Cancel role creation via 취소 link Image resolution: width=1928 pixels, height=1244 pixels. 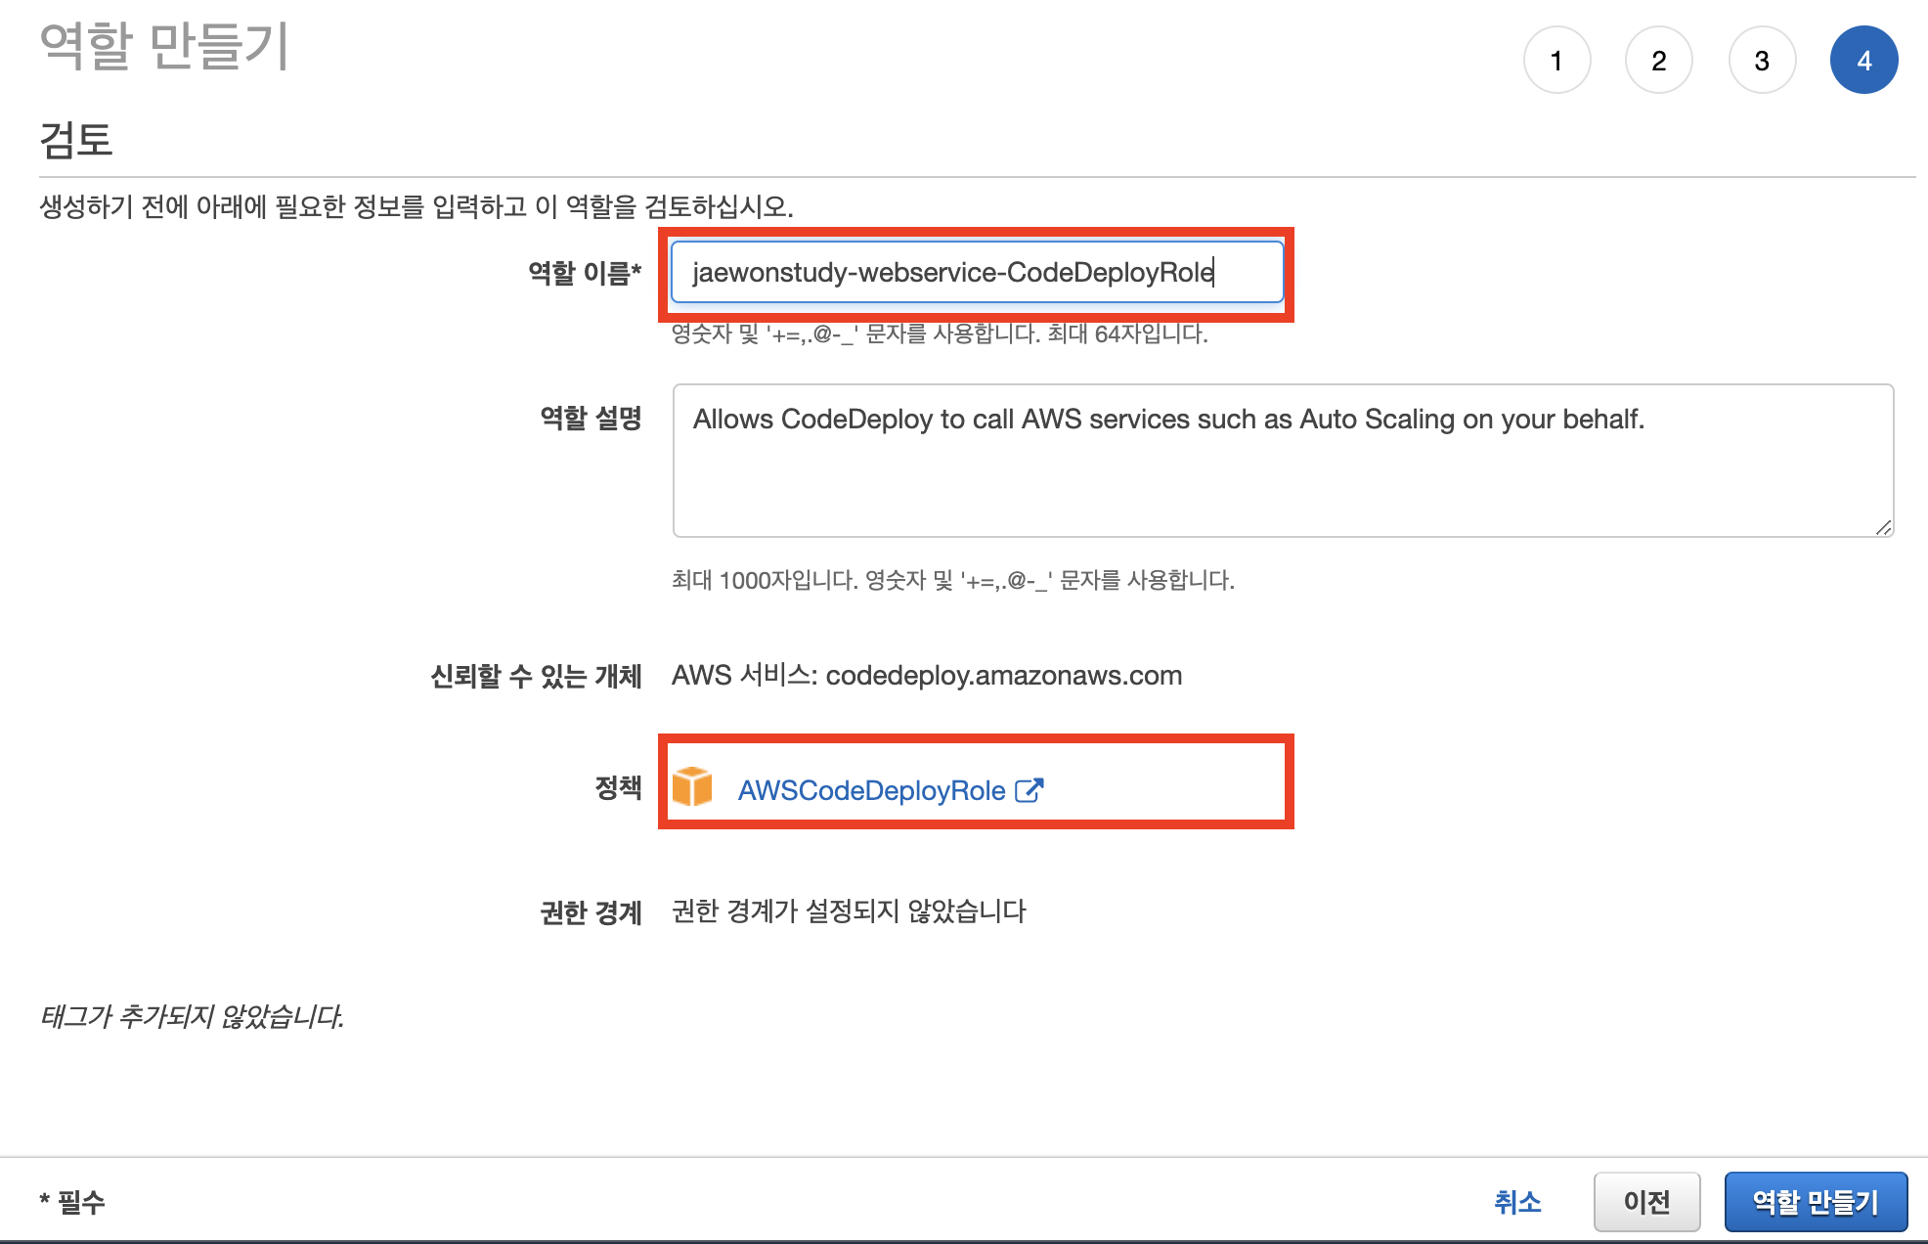[x=1517, y=1202]
